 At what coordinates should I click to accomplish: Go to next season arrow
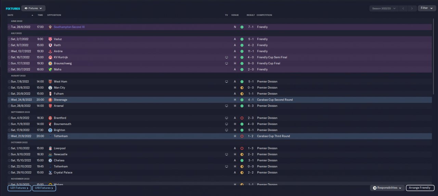click(412, 8)
